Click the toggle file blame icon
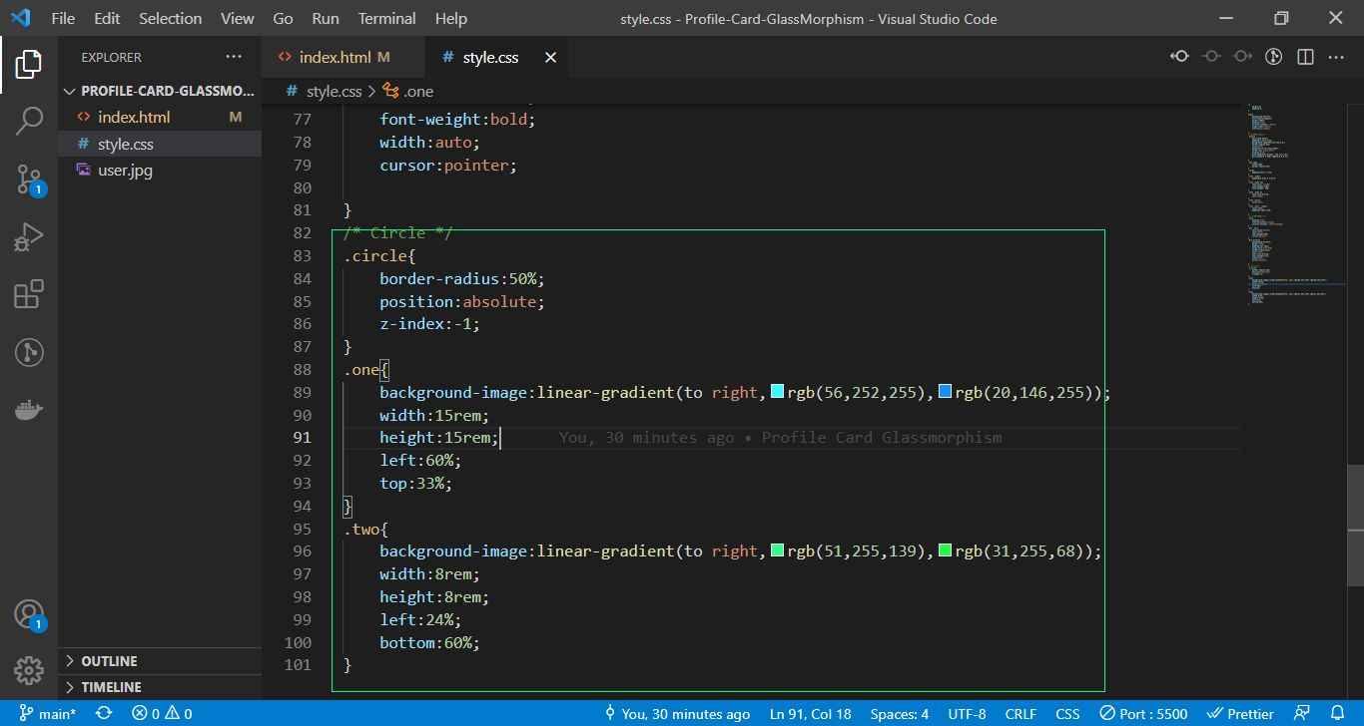The width and height of the screenshot is (1364, 726). (1273, 57)
